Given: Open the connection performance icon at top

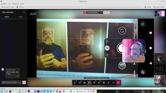Looking at the screenshot, I should [x=109, y=13].
